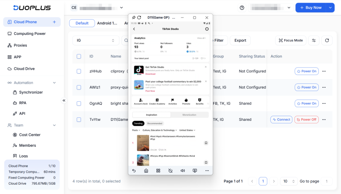Open the recent apps grid icon
Screen dimensions: 341x194
(x=158, y=171)
